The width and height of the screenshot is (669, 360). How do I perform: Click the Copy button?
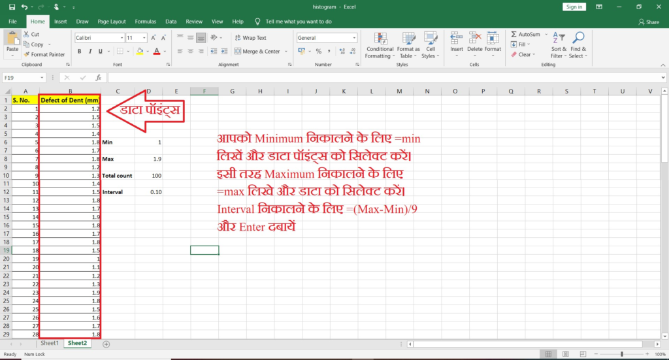tap(34, 44)
